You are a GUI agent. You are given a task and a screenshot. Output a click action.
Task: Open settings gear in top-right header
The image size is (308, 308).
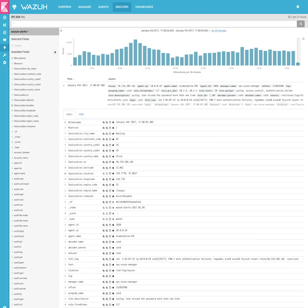tap(298, 7)
